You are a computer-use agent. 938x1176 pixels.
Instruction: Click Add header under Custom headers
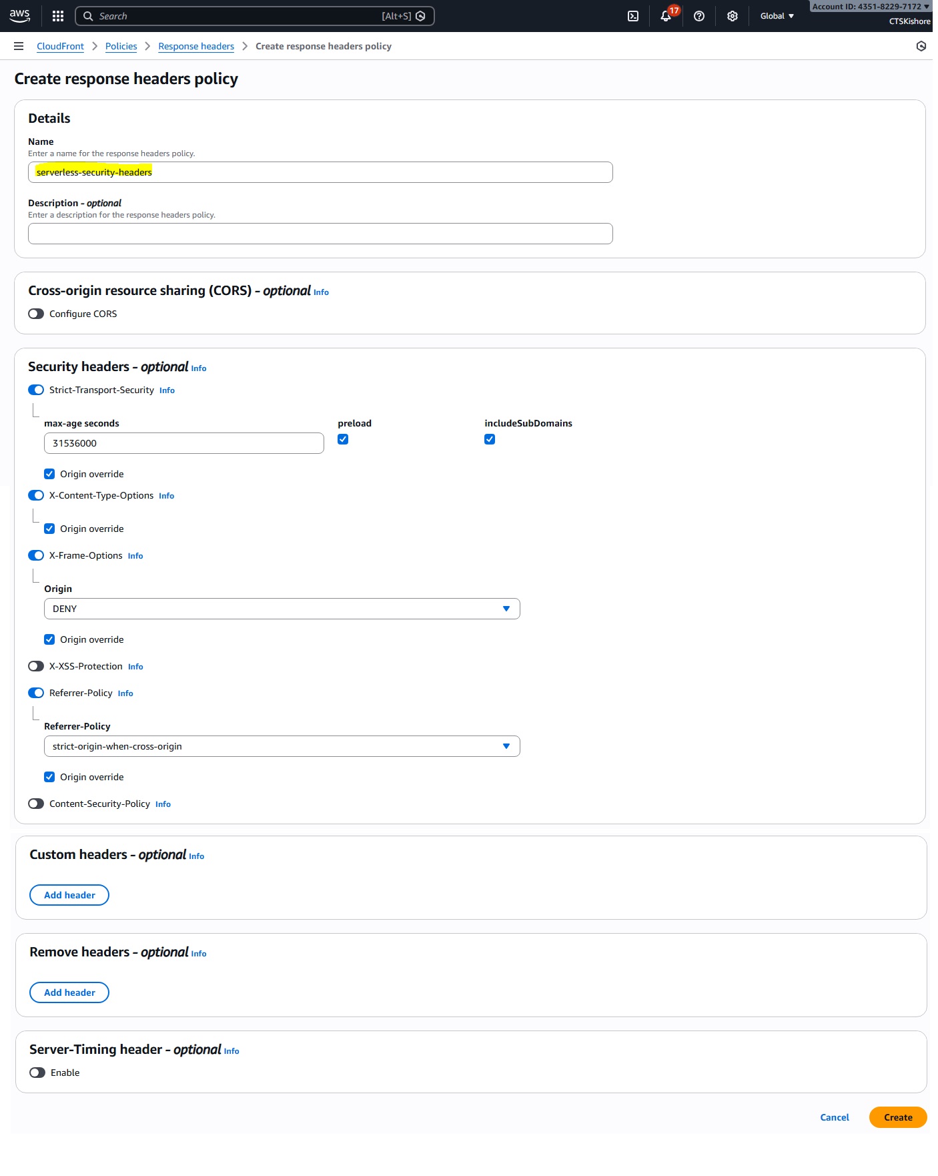pyautogui.click(x=69, y=895)
